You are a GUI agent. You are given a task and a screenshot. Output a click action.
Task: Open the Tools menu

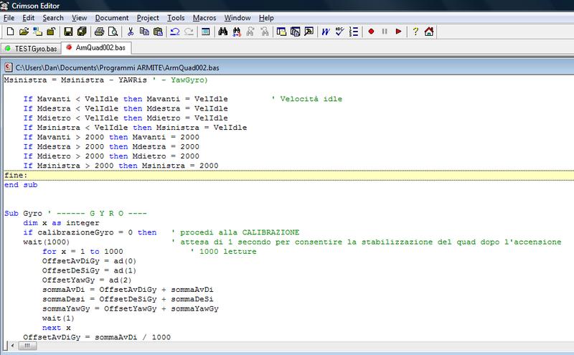coord(175,16)
